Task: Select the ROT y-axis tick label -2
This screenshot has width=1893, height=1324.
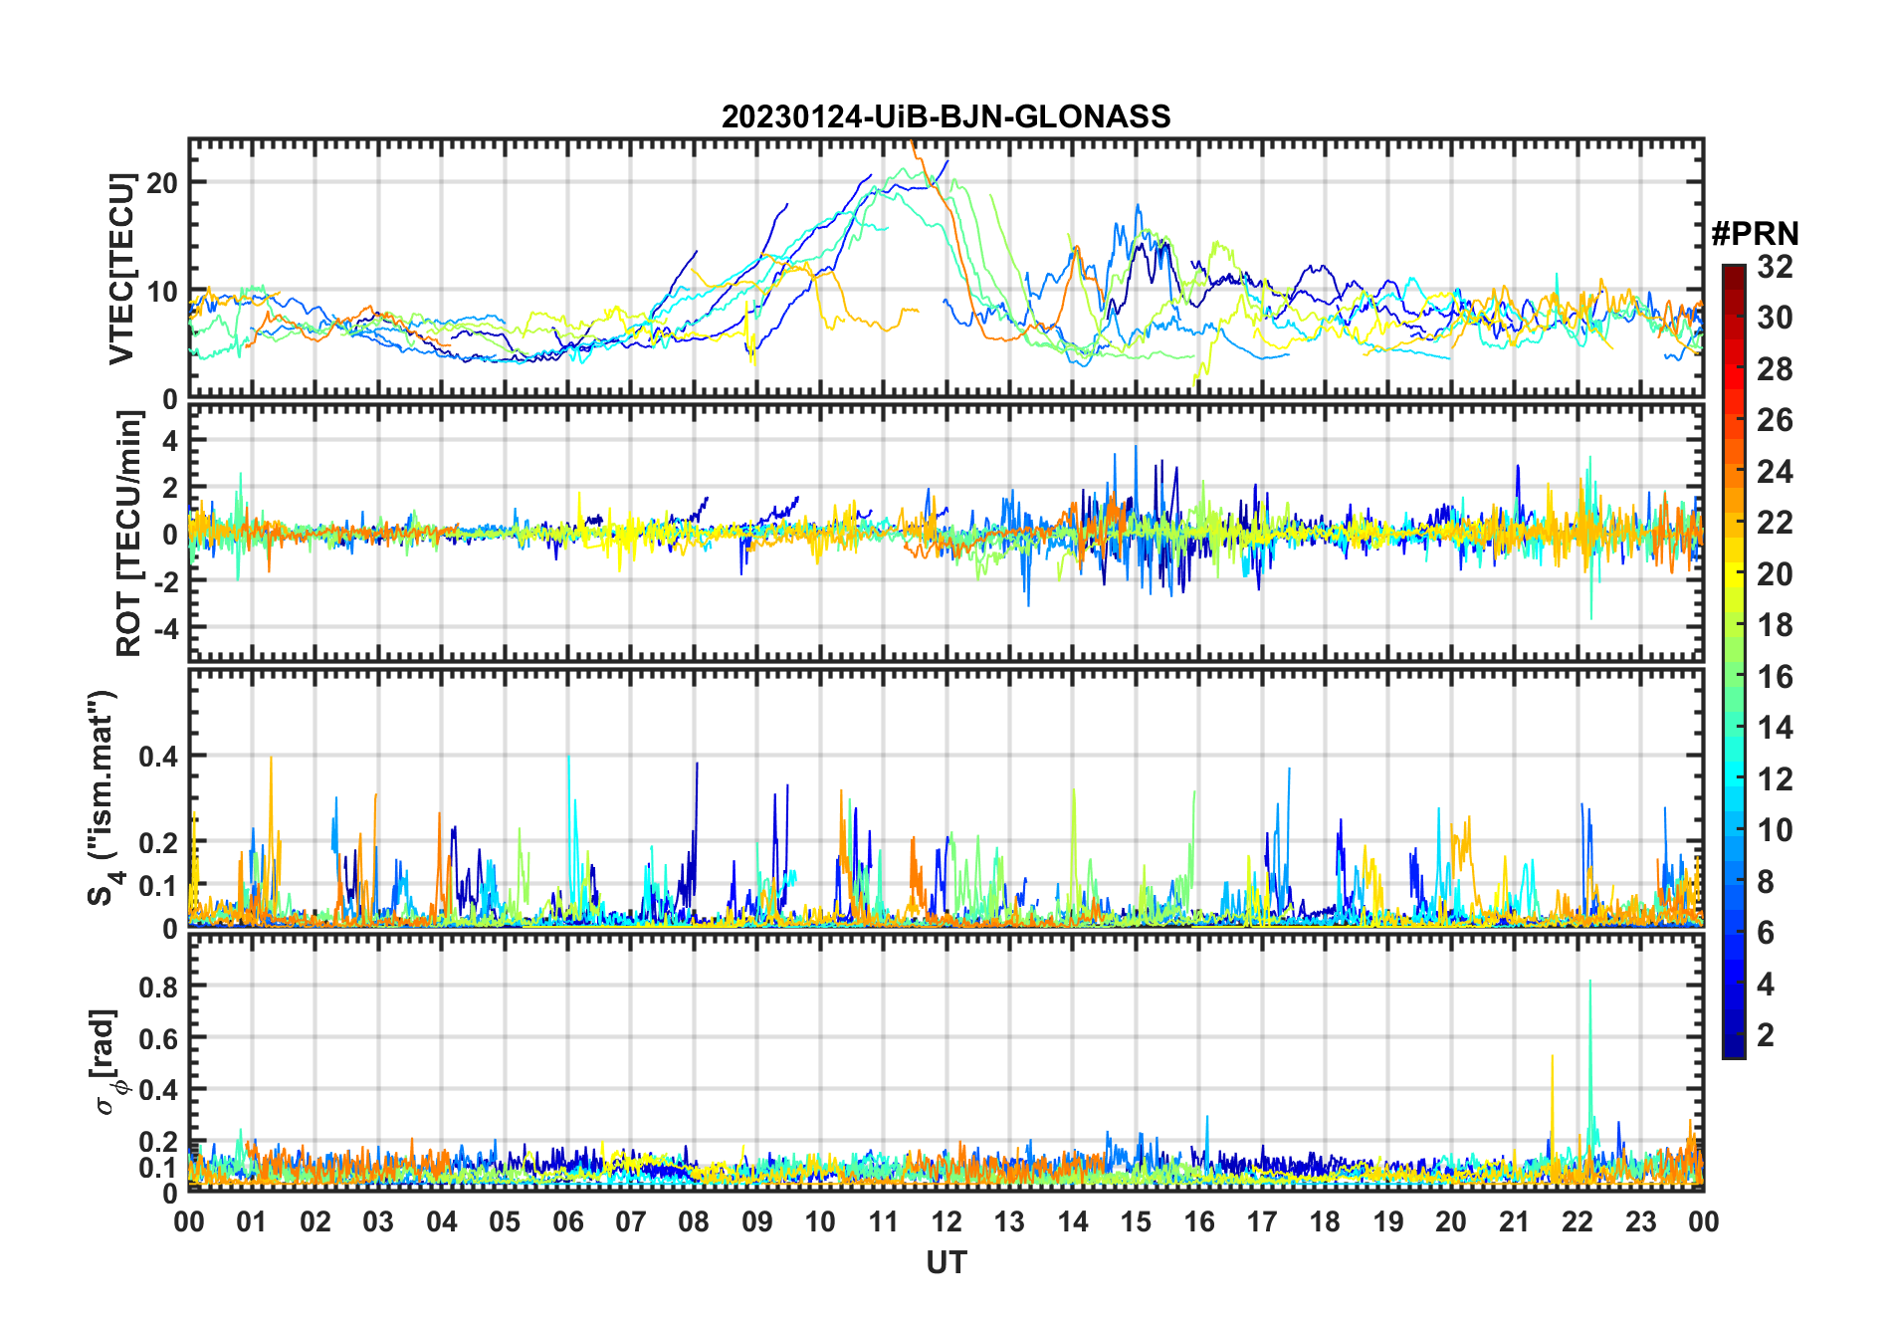Action: (x=166, y=580)
